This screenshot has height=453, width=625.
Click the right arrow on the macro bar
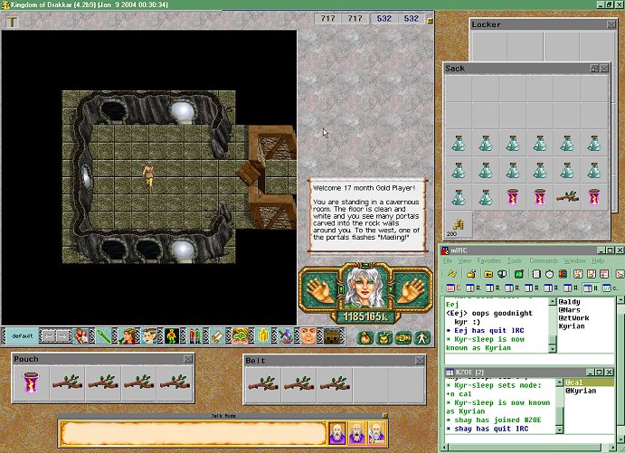[63, 336]
